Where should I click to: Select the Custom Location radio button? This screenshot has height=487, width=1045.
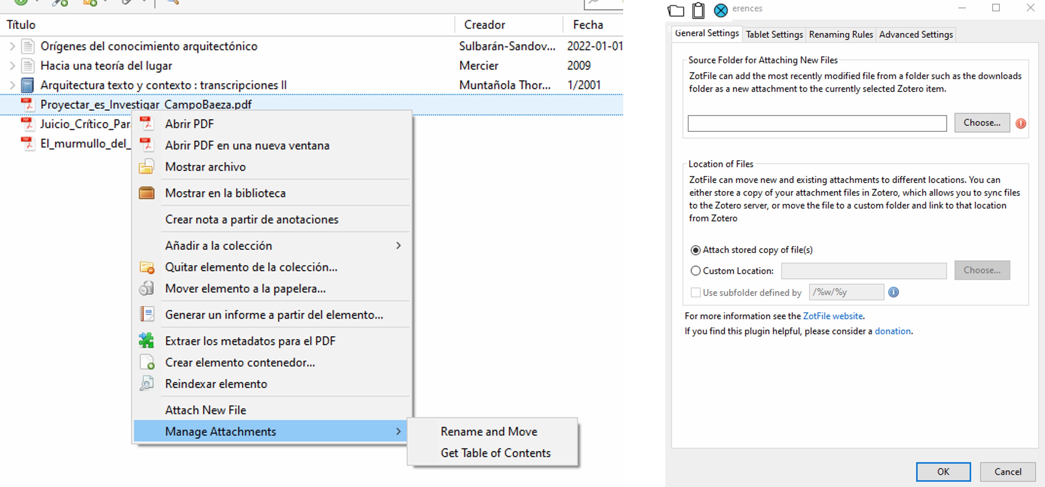point(695,271)
